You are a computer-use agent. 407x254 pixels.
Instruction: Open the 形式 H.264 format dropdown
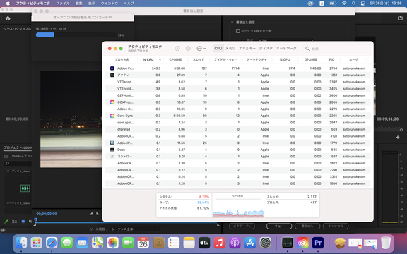pos(286,40)
